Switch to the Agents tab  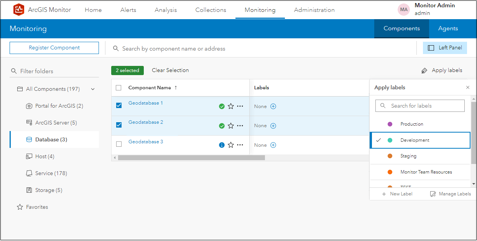448,29
